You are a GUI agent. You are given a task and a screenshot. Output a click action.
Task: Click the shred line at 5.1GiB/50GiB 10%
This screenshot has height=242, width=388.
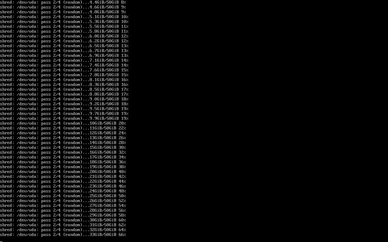(x=64, y=17)
